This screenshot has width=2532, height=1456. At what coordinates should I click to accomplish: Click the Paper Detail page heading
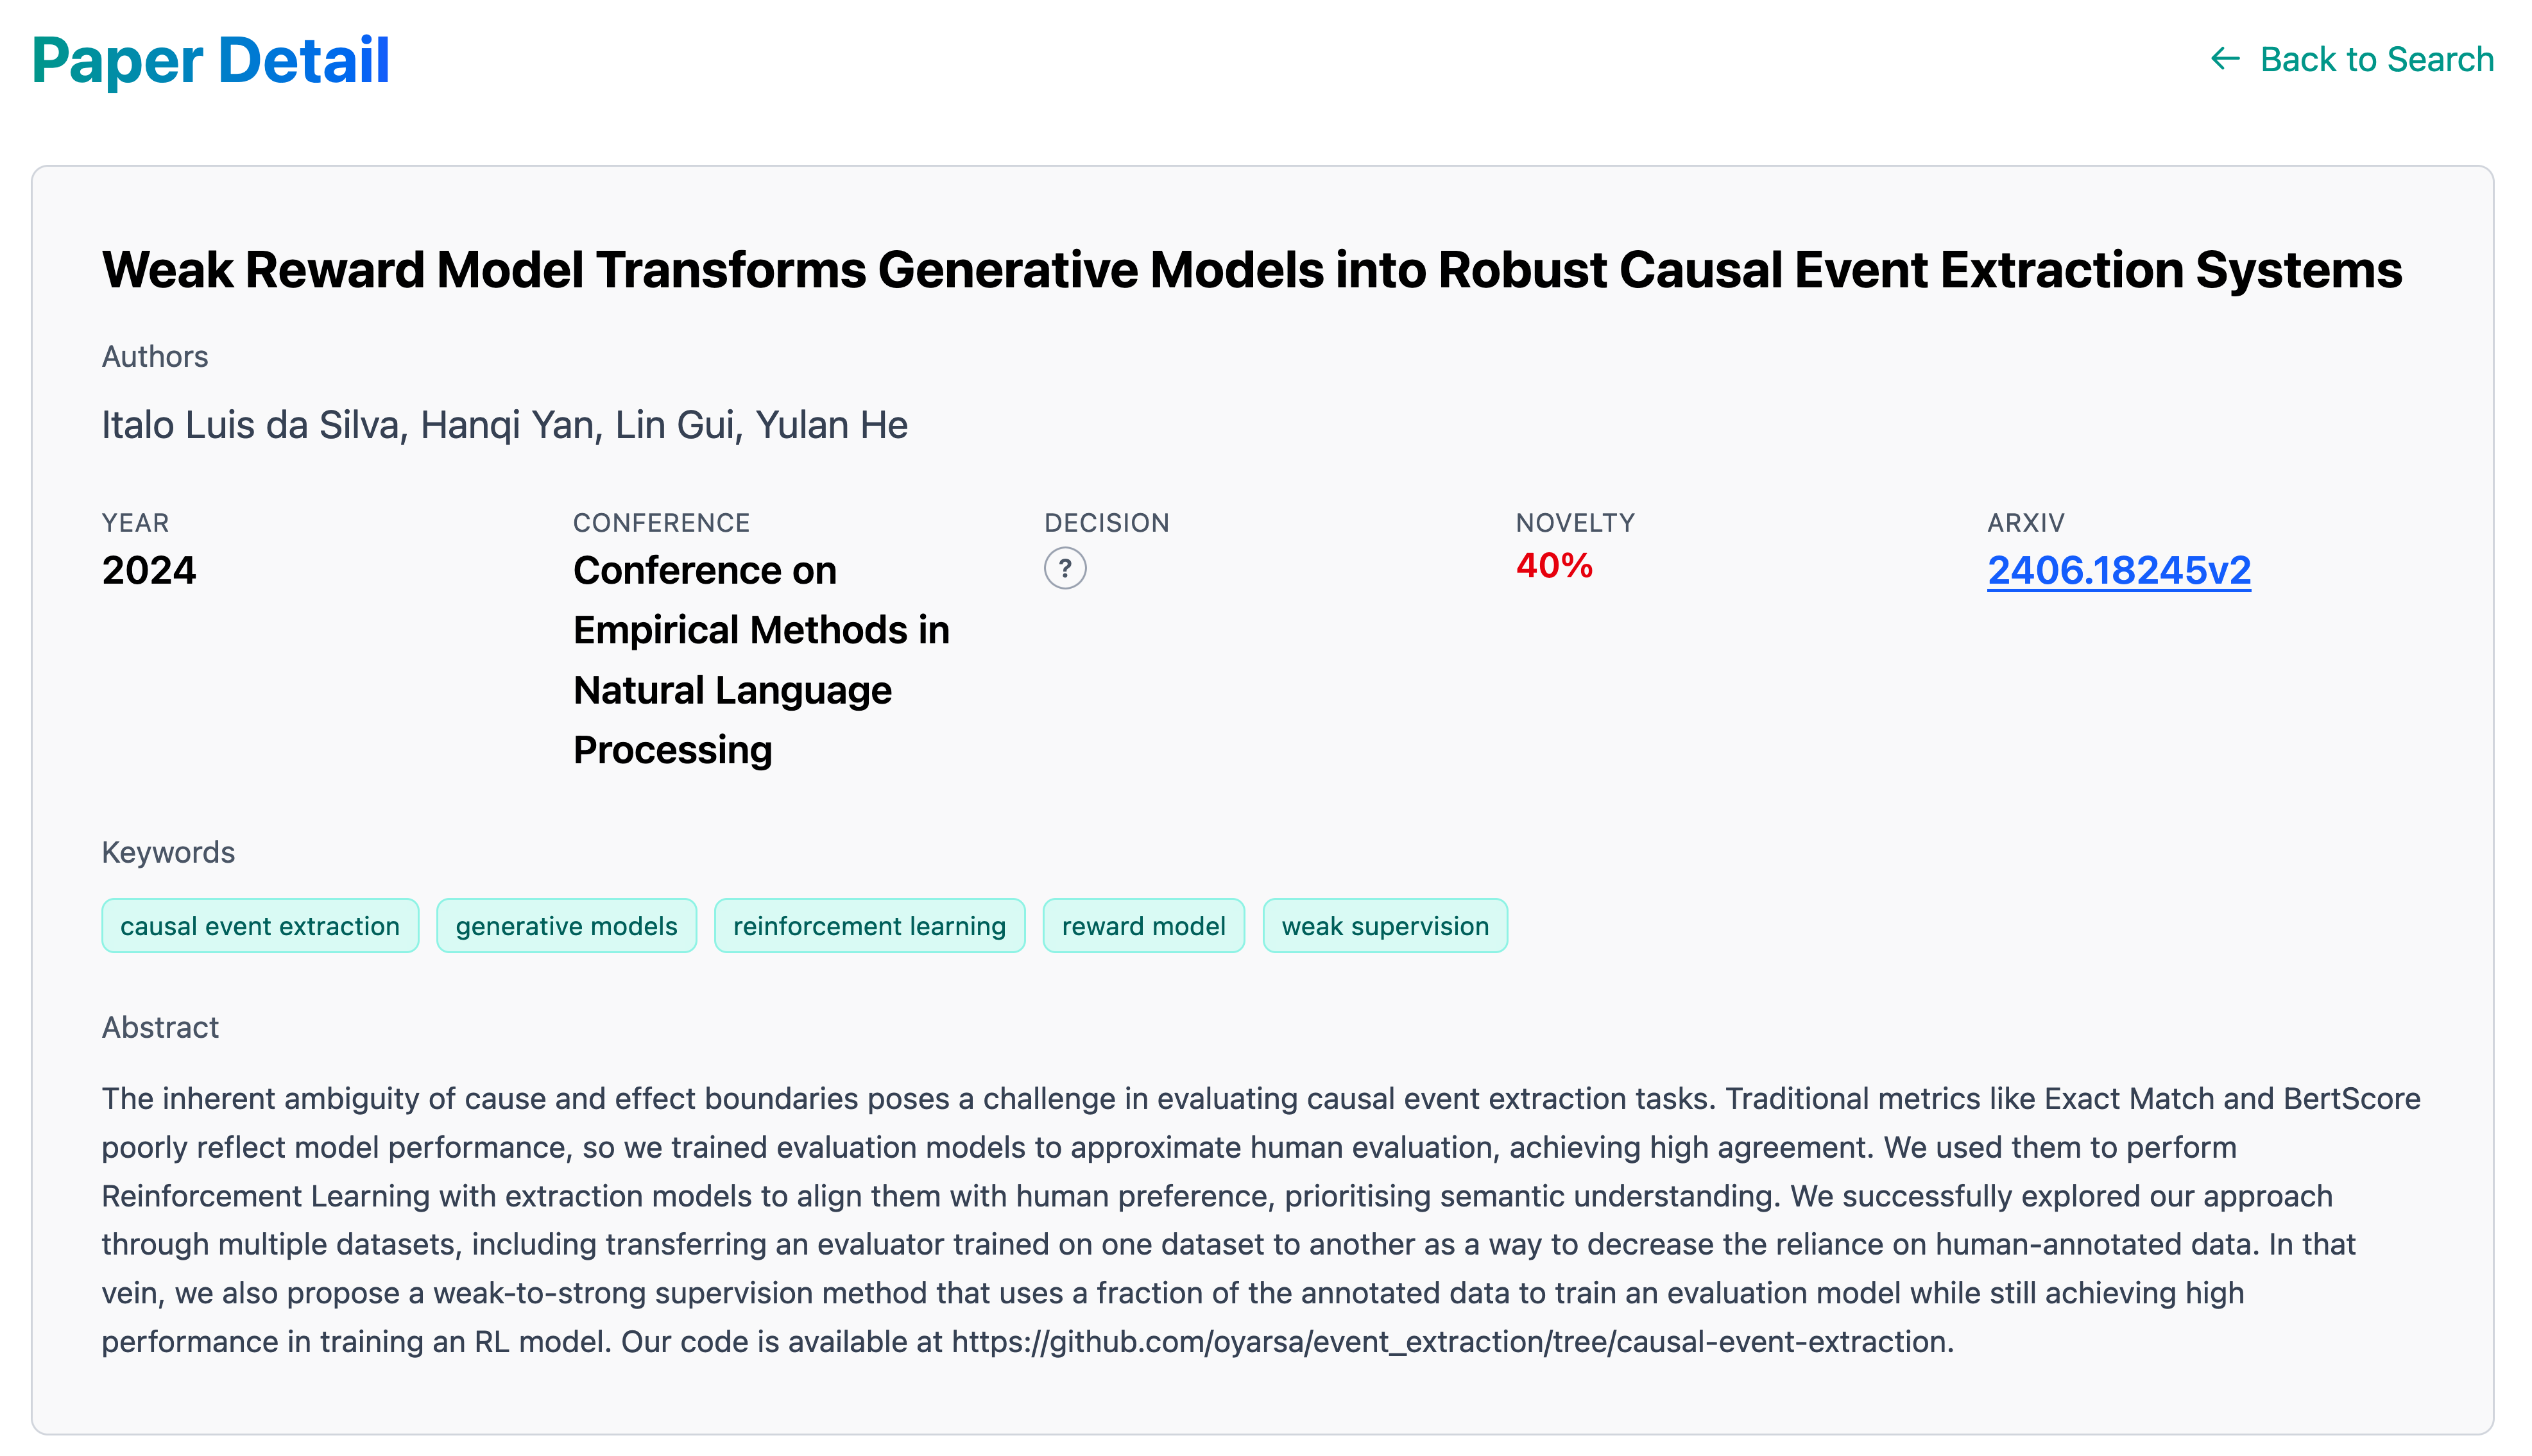click(210, 60)
